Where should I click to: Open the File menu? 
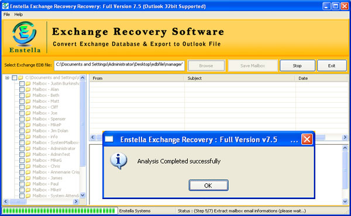pyautogui.click(x=6, y=15)
